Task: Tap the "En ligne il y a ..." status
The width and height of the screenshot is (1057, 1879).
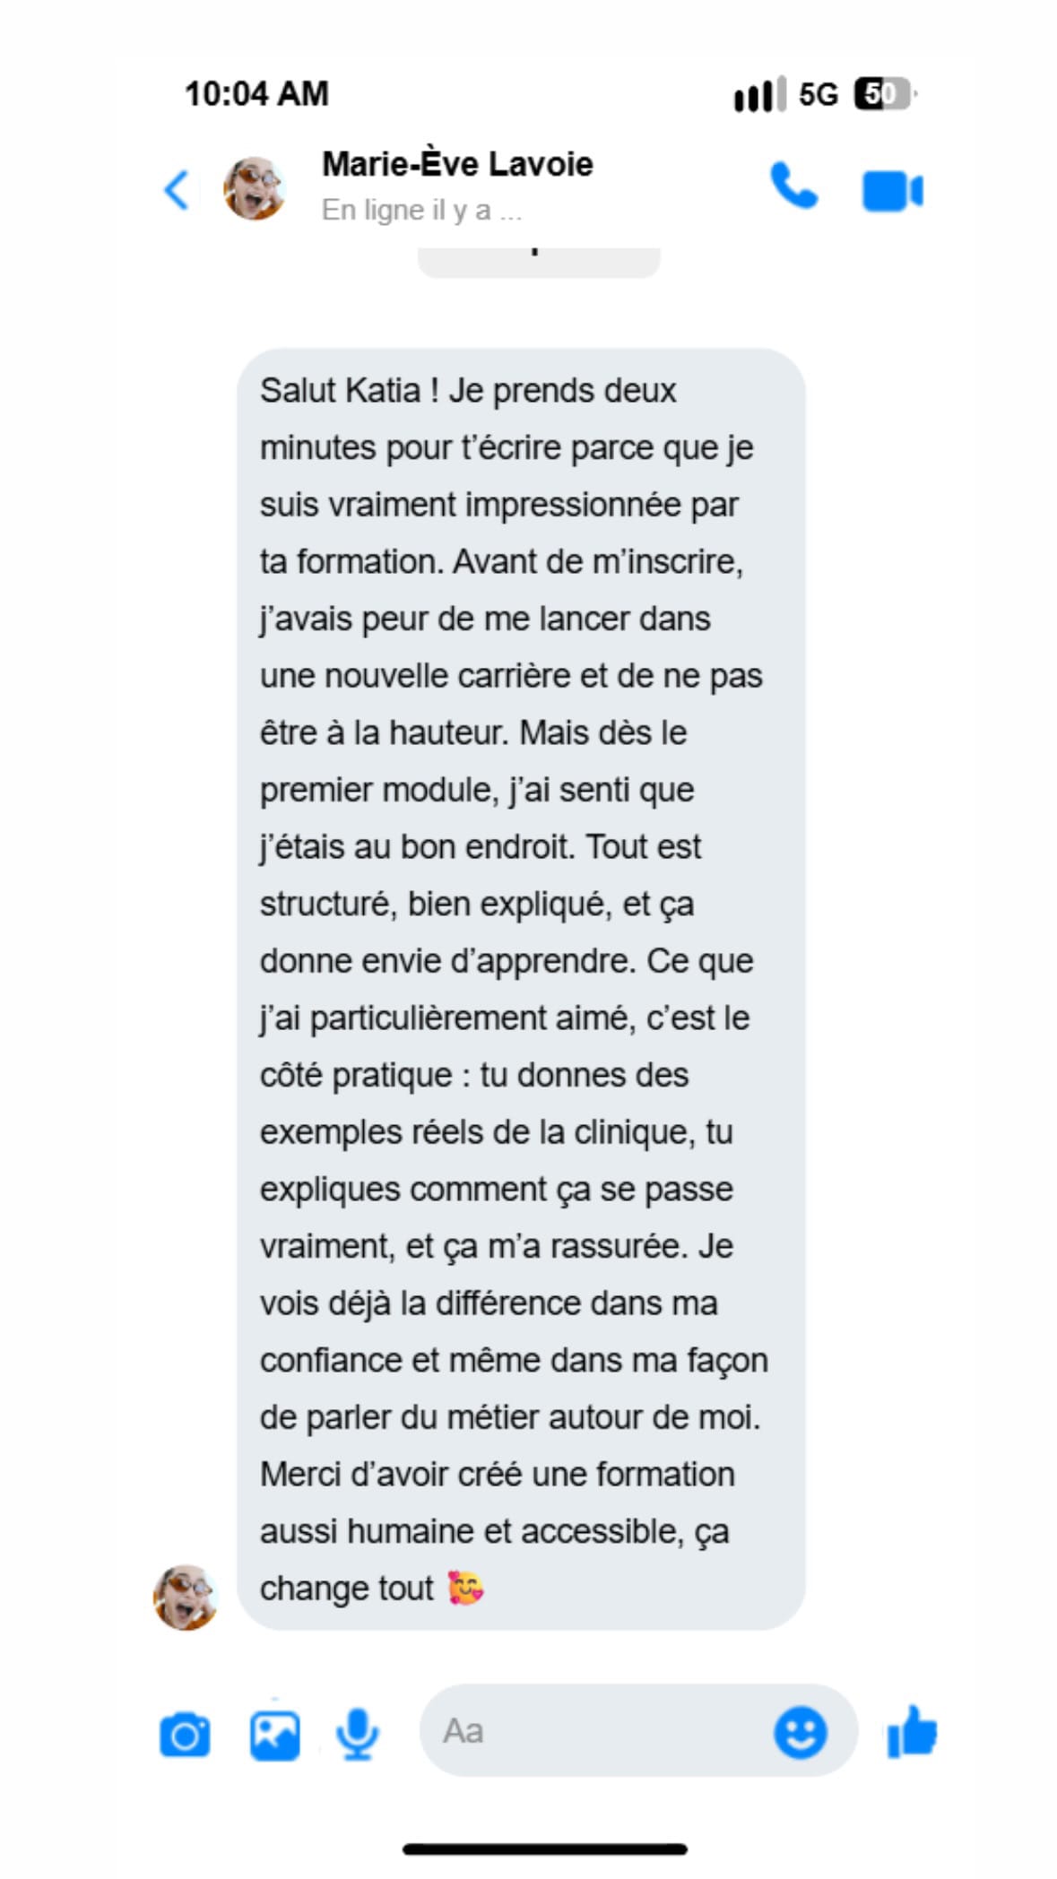Action: point(421,211)
